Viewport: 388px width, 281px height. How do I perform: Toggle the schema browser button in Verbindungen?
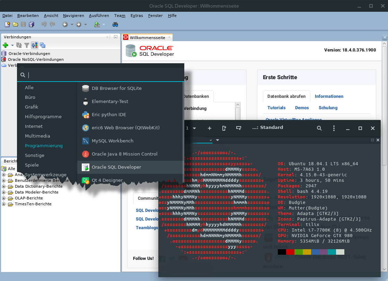35,45
